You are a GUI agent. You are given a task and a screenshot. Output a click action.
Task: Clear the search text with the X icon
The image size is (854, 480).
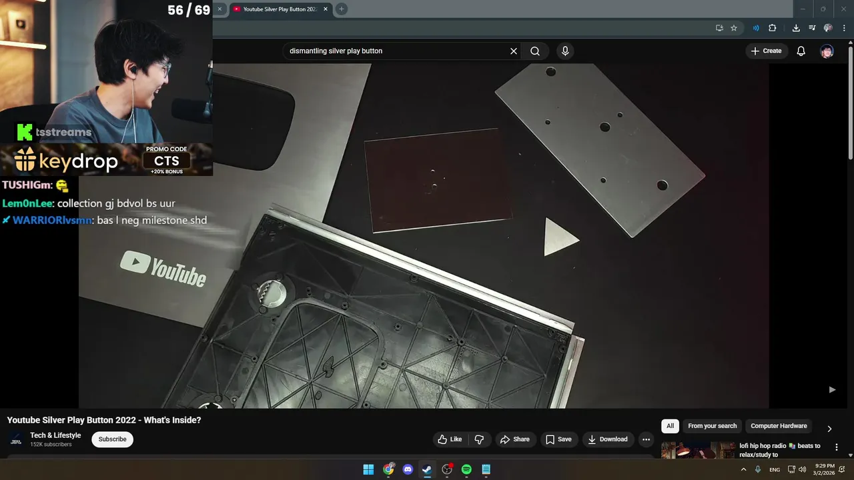[514, 51]
